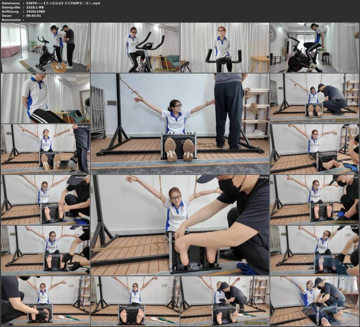
Task: Choose the frame stamped 00:41:32
Action: (x=315, y=301)
